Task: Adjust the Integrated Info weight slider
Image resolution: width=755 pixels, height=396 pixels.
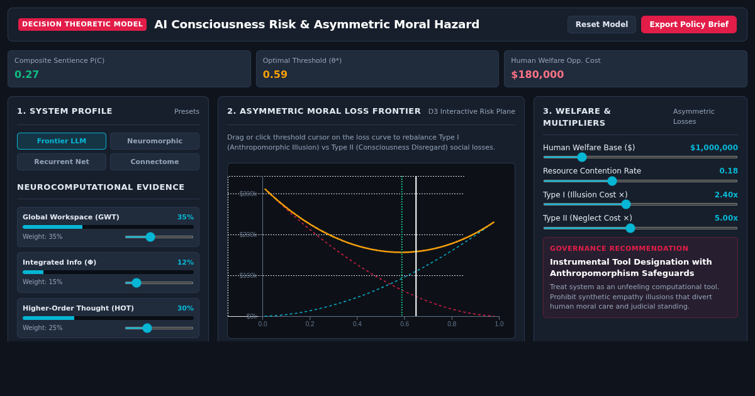Action: 159,283
